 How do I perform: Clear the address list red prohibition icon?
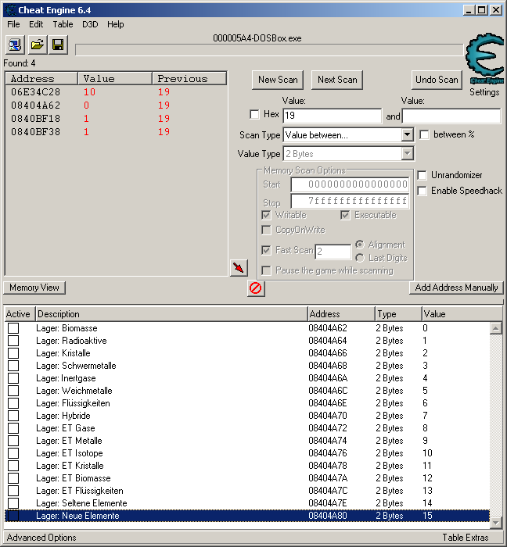click(256, 288)
